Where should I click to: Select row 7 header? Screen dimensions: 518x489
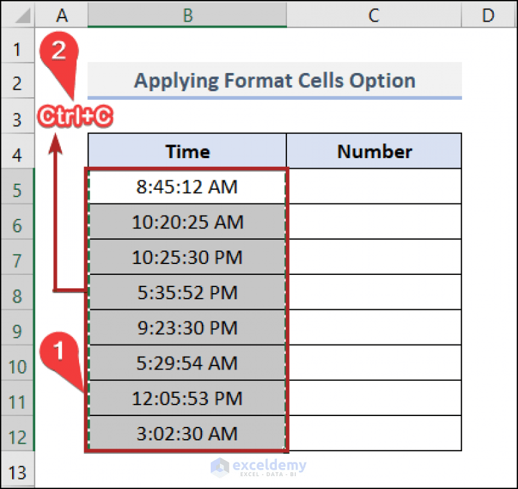tap(18, 257)
